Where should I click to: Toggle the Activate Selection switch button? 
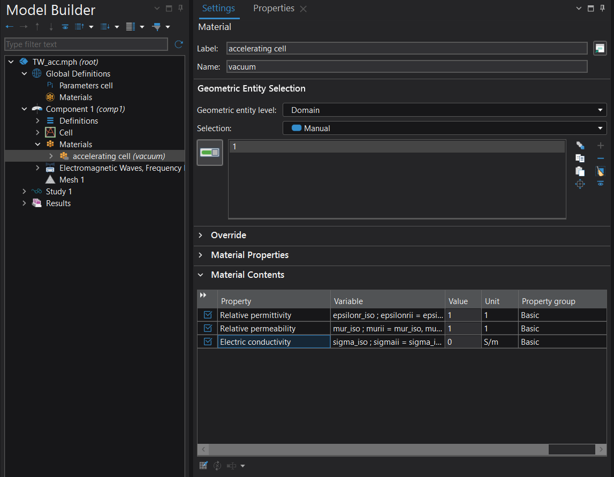[210, 153]
